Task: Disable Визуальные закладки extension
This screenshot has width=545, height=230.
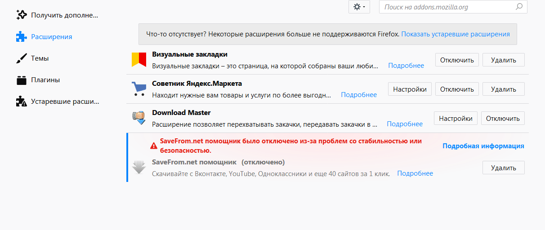Action: click(457, 60)
